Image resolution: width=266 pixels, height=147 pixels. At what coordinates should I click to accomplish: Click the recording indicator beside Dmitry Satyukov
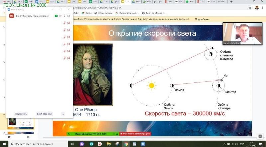(61, 16)
